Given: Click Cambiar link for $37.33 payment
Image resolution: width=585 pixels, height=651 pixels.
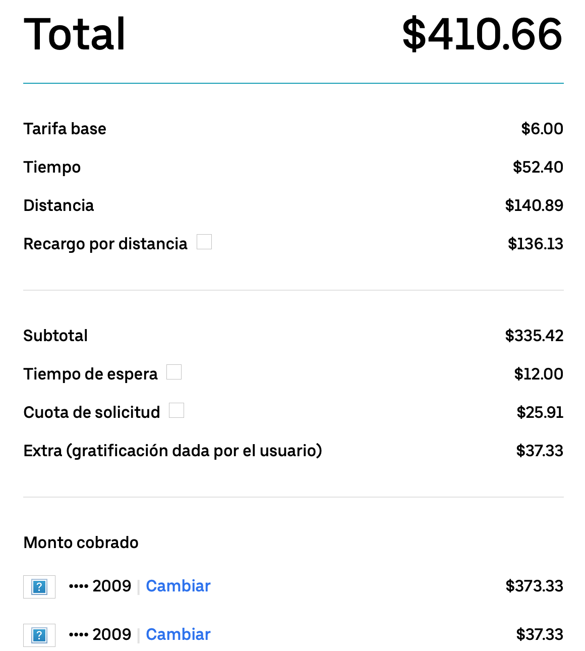Looking at the screenshot, I should [x=178, y=634].
